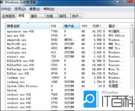Open the 性能 tab
The height and width of the screenshot is (111, 135).
[x=52, y=16]
